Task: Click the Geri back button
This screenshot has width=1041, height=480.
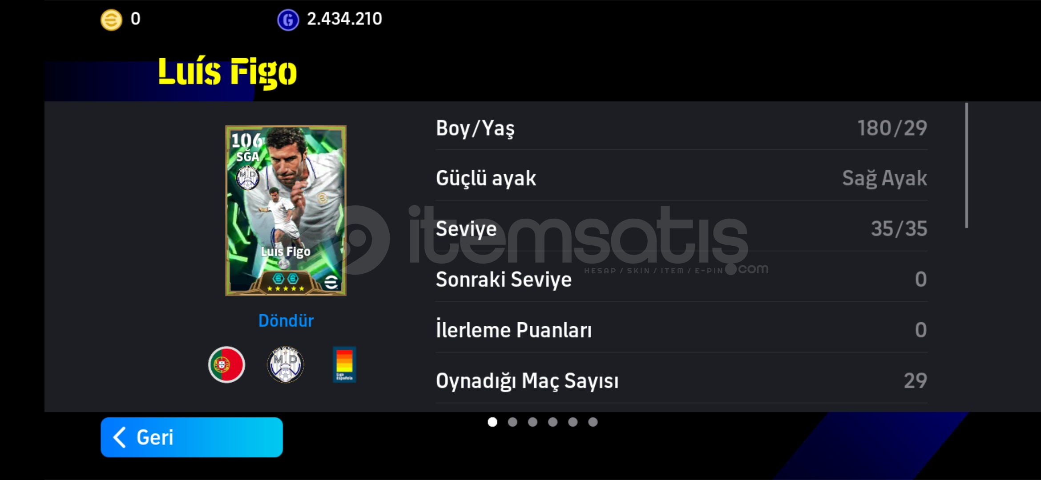Action: pos(192,437)
